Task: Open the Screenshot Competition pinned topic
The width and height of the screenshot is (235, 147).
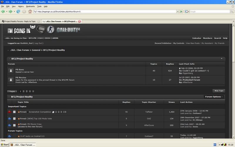Action: (x=40, y=112)
